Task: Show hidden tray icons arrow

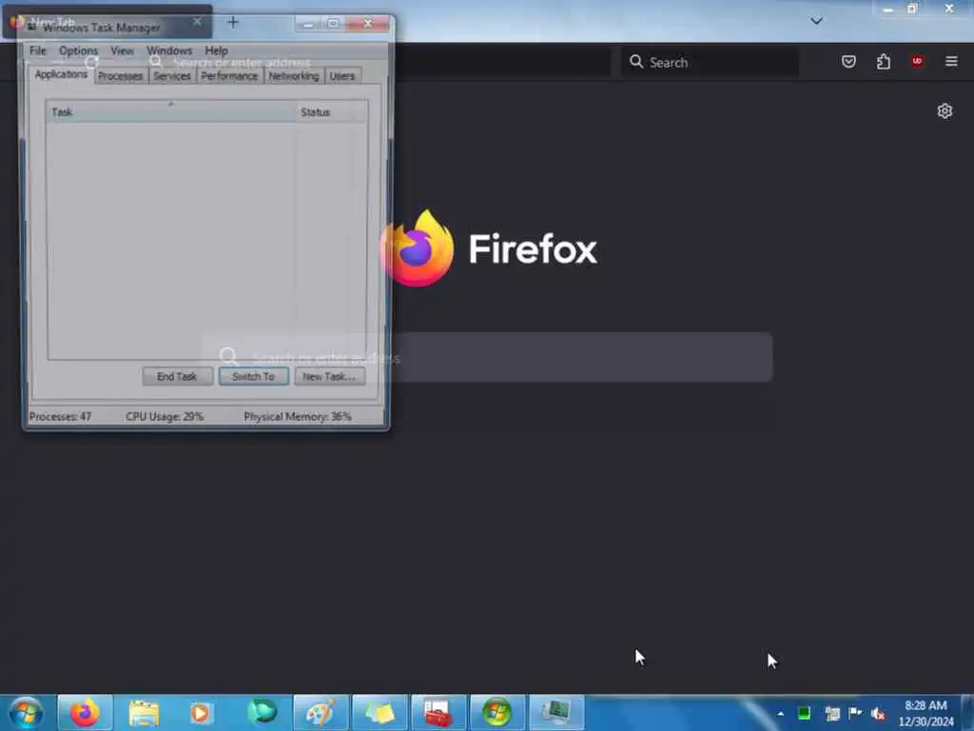Action: coord(780,714)
